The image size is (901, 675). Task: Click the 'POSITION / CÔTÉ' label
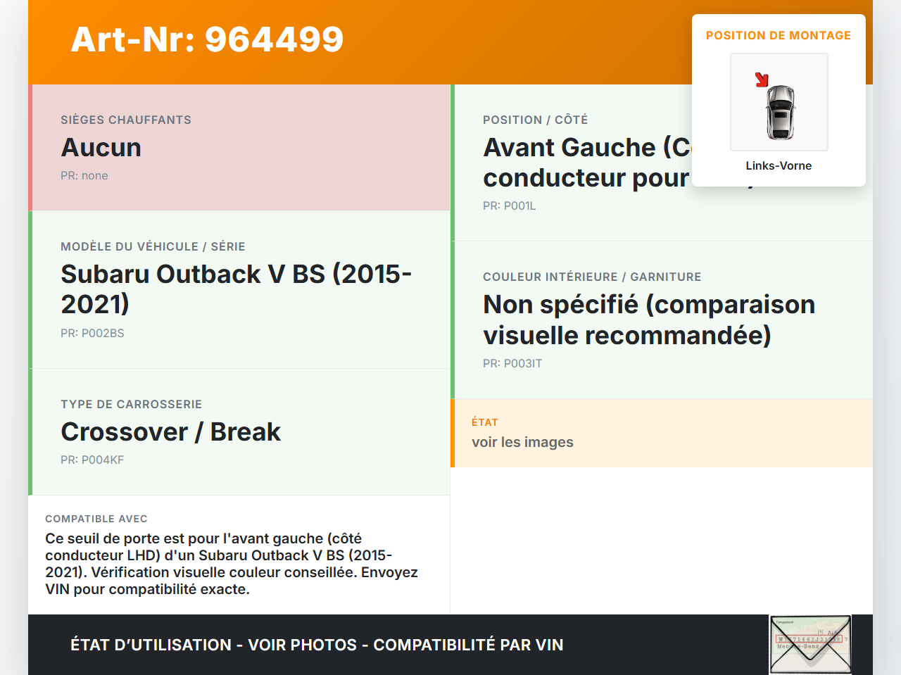[536, 120]
